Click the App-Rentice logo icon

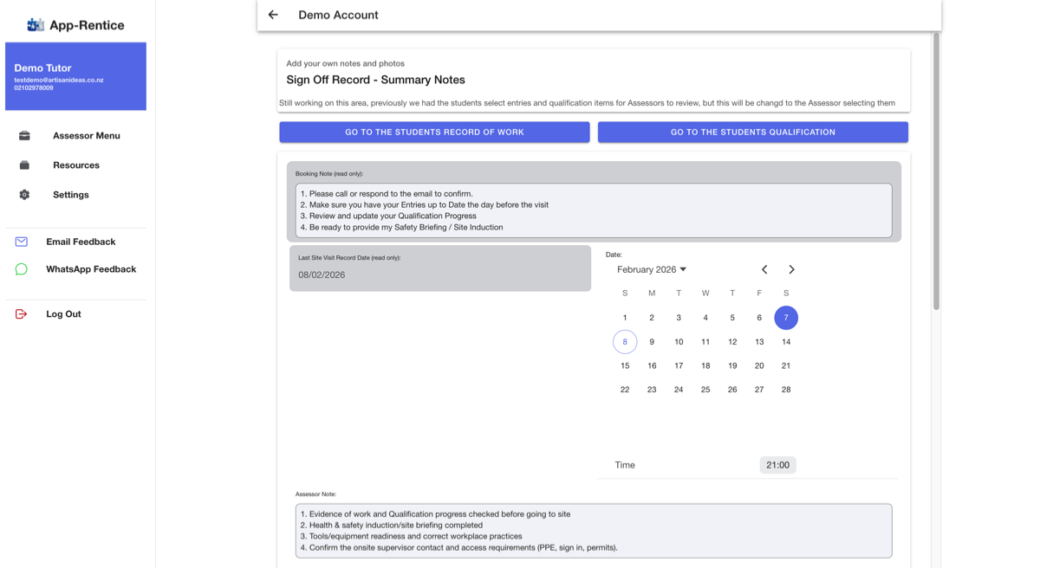36,25
